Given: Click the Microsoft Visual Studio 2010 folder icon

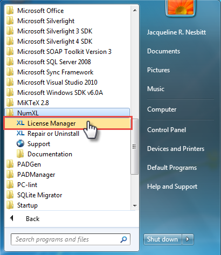Looking at the screenshot, I should pos(10,82).
